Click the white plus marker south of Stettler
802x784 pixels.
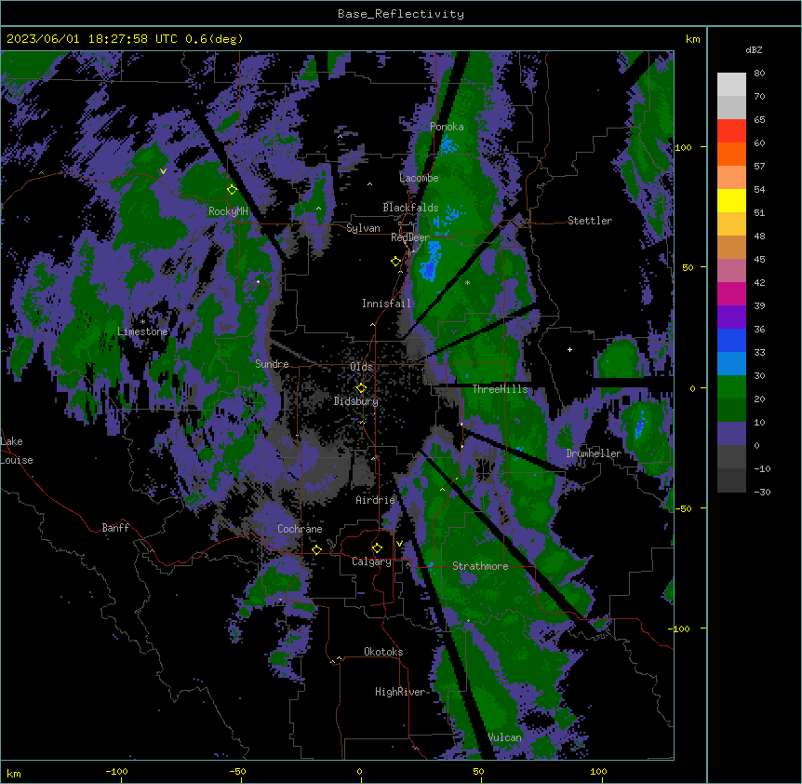[569, 349]
